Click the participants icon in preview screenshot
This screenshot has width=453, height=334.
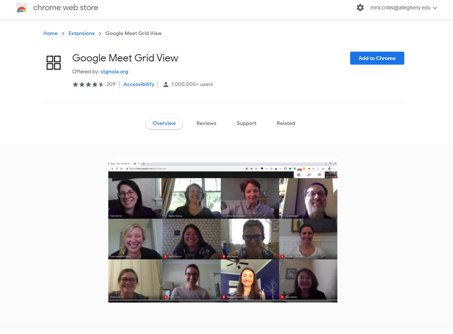click(x=309, y=175)
